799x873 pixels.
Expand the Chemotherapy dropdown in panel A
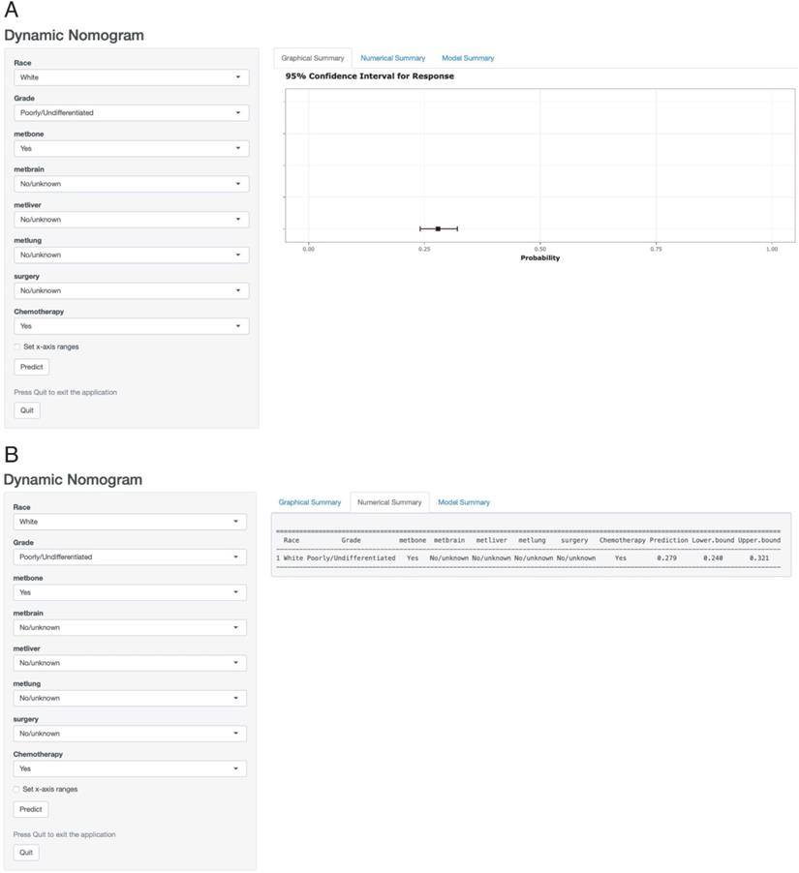(x=131, y=326)
